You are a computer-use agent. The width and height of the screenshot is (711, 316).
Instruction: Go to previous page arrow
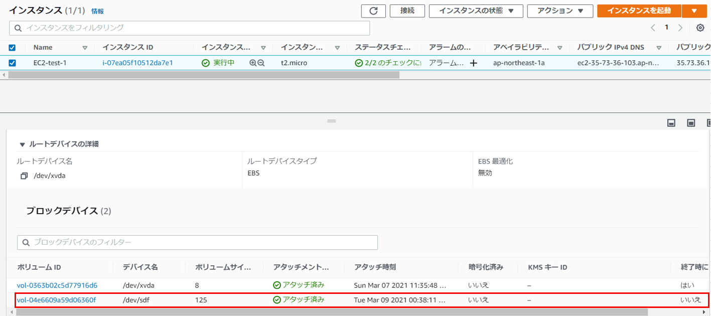click(653, 28)
